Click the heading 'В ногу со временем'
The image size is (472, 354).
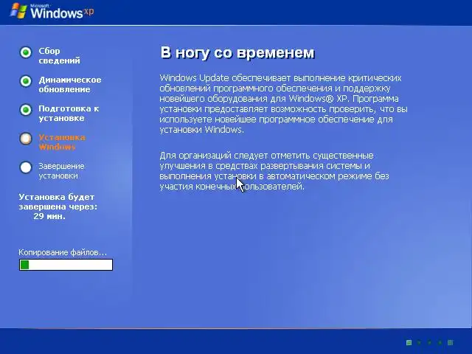237,52
